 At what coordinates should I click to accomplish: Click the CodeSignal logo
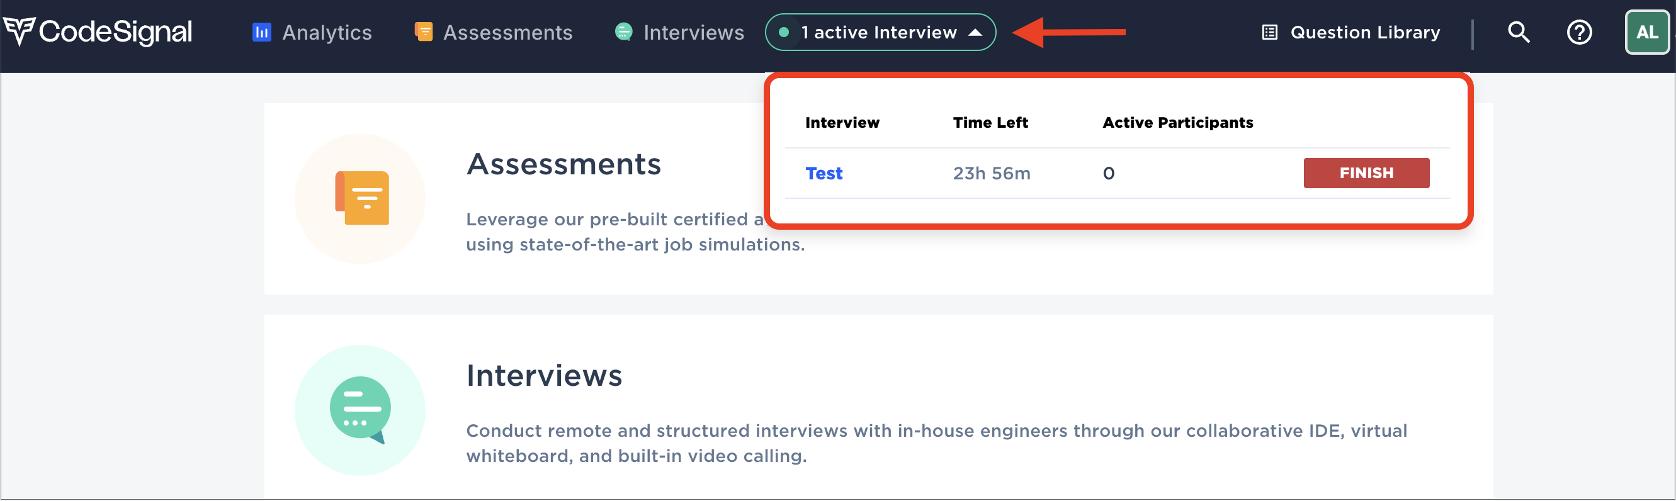coord(98,32)
